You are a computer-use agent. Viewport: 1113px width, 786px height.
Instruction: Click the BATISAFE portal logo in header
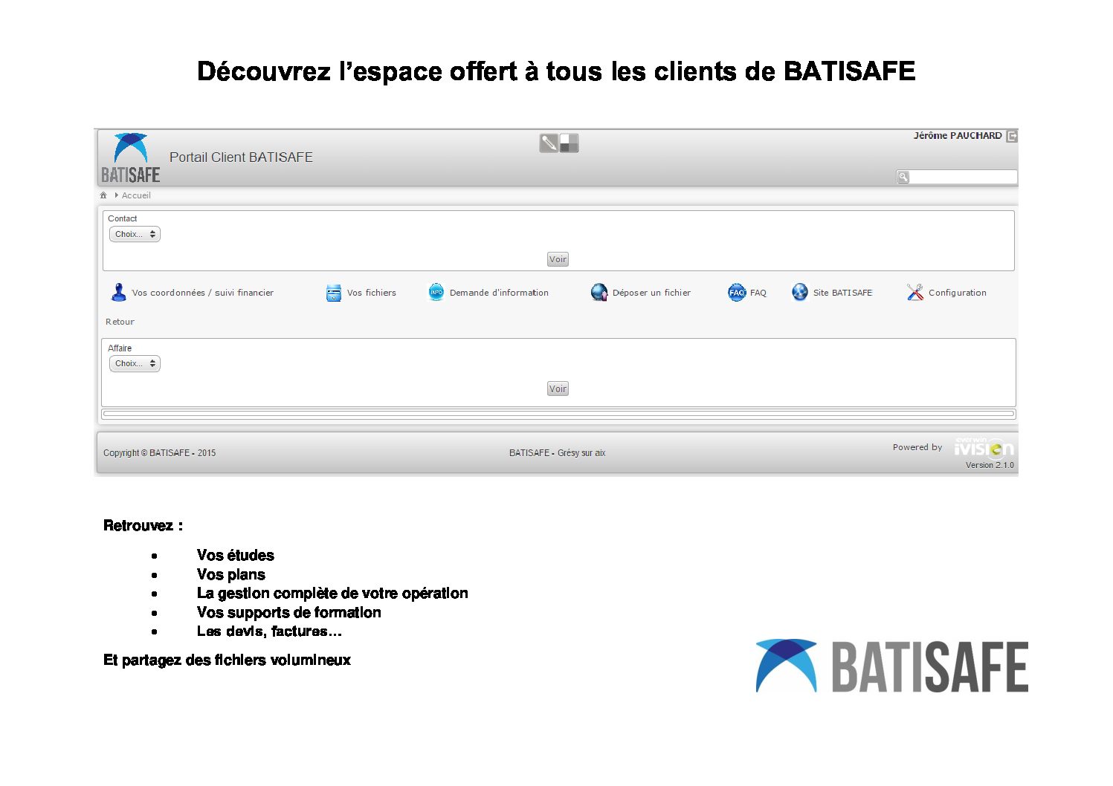click(131, 158)
